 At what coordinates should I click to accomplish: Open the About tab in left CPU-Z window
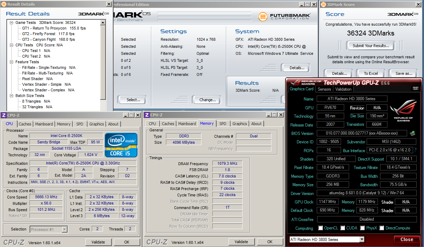(113, 124)
